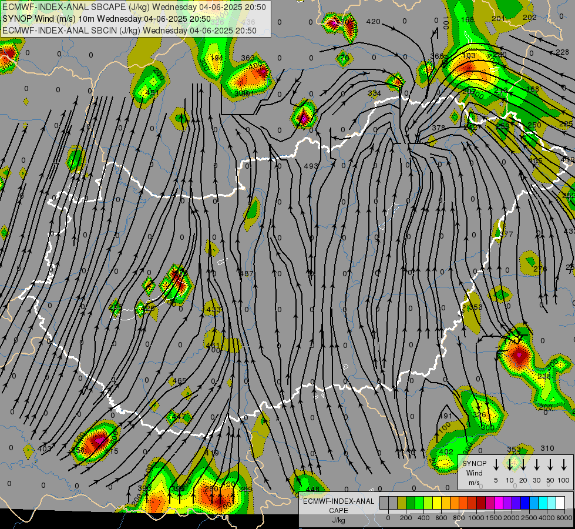Pick the dark red swatch in CAPE legend
The width and height of the screenshot is (575, 529).
(x=481, y=503)
